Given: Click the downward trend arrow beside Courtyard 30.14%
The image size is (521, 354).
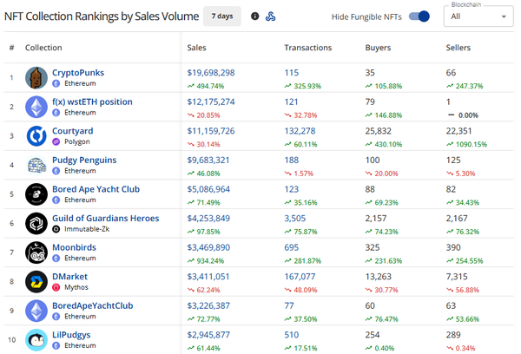Looking at the screenshot, I should [191, 144].
